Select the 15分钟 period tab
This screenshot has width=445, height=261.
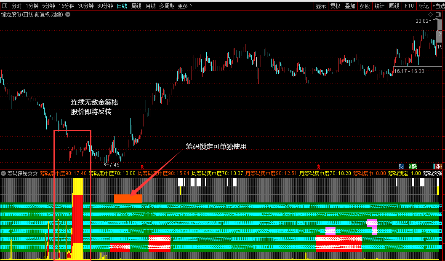(x=67, y=6)
